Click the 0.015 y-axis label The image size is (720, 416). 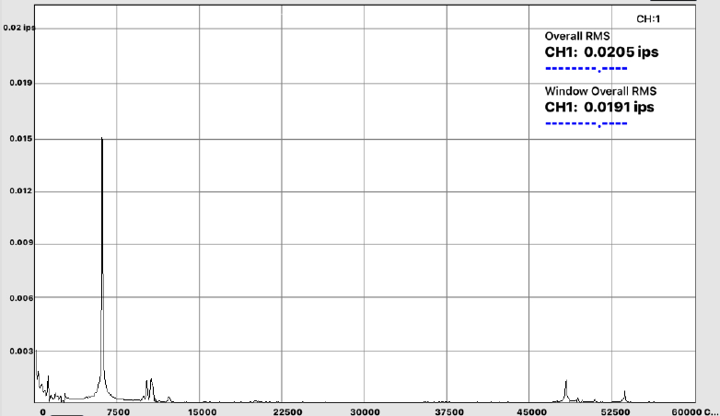pyautogui.click(x=20, y=139)
